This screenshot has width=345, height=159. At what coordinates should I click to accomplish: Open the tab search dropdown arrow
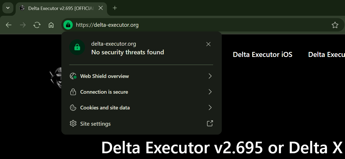coord(8,8)
